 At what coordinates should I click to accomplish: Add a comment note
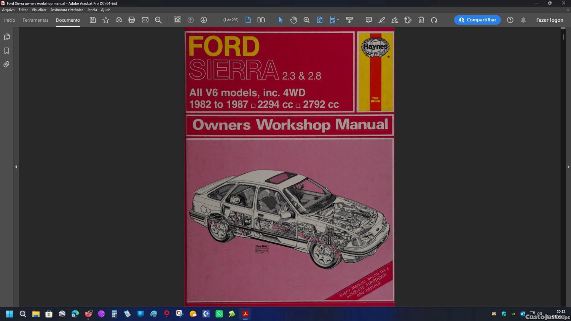tap(368, 20)
